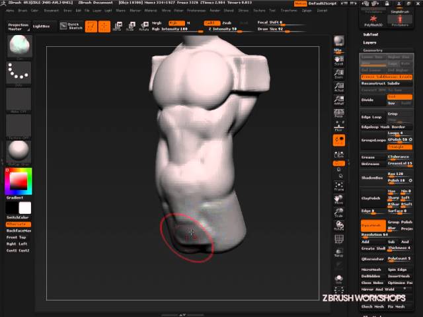The image size is (423, 317).
Task: Toggle the Solo mode icon
Action: click(339, 279)
